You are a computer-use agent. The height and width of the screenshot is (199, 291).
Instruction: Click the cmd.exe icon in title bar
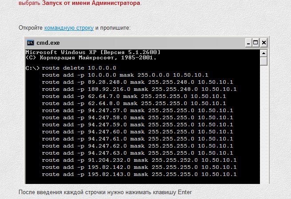(31, 43)
